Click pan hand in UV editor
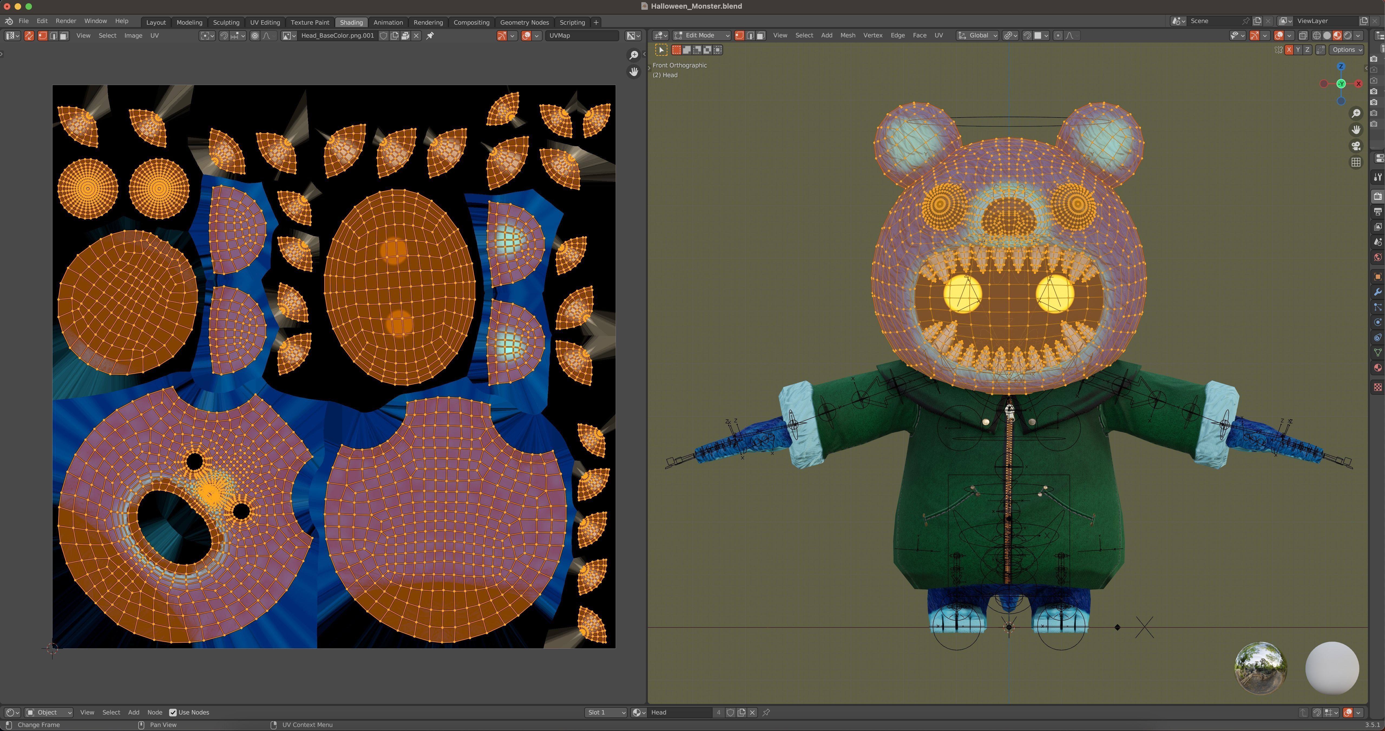This screenshot has width=1385, height=731. [634, 71]
